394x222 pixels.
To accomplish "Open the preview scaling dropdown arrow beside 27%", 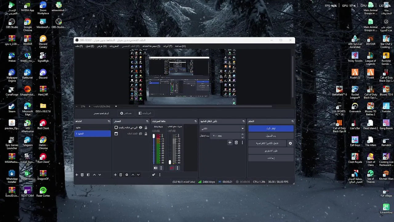I will point(116,106).
